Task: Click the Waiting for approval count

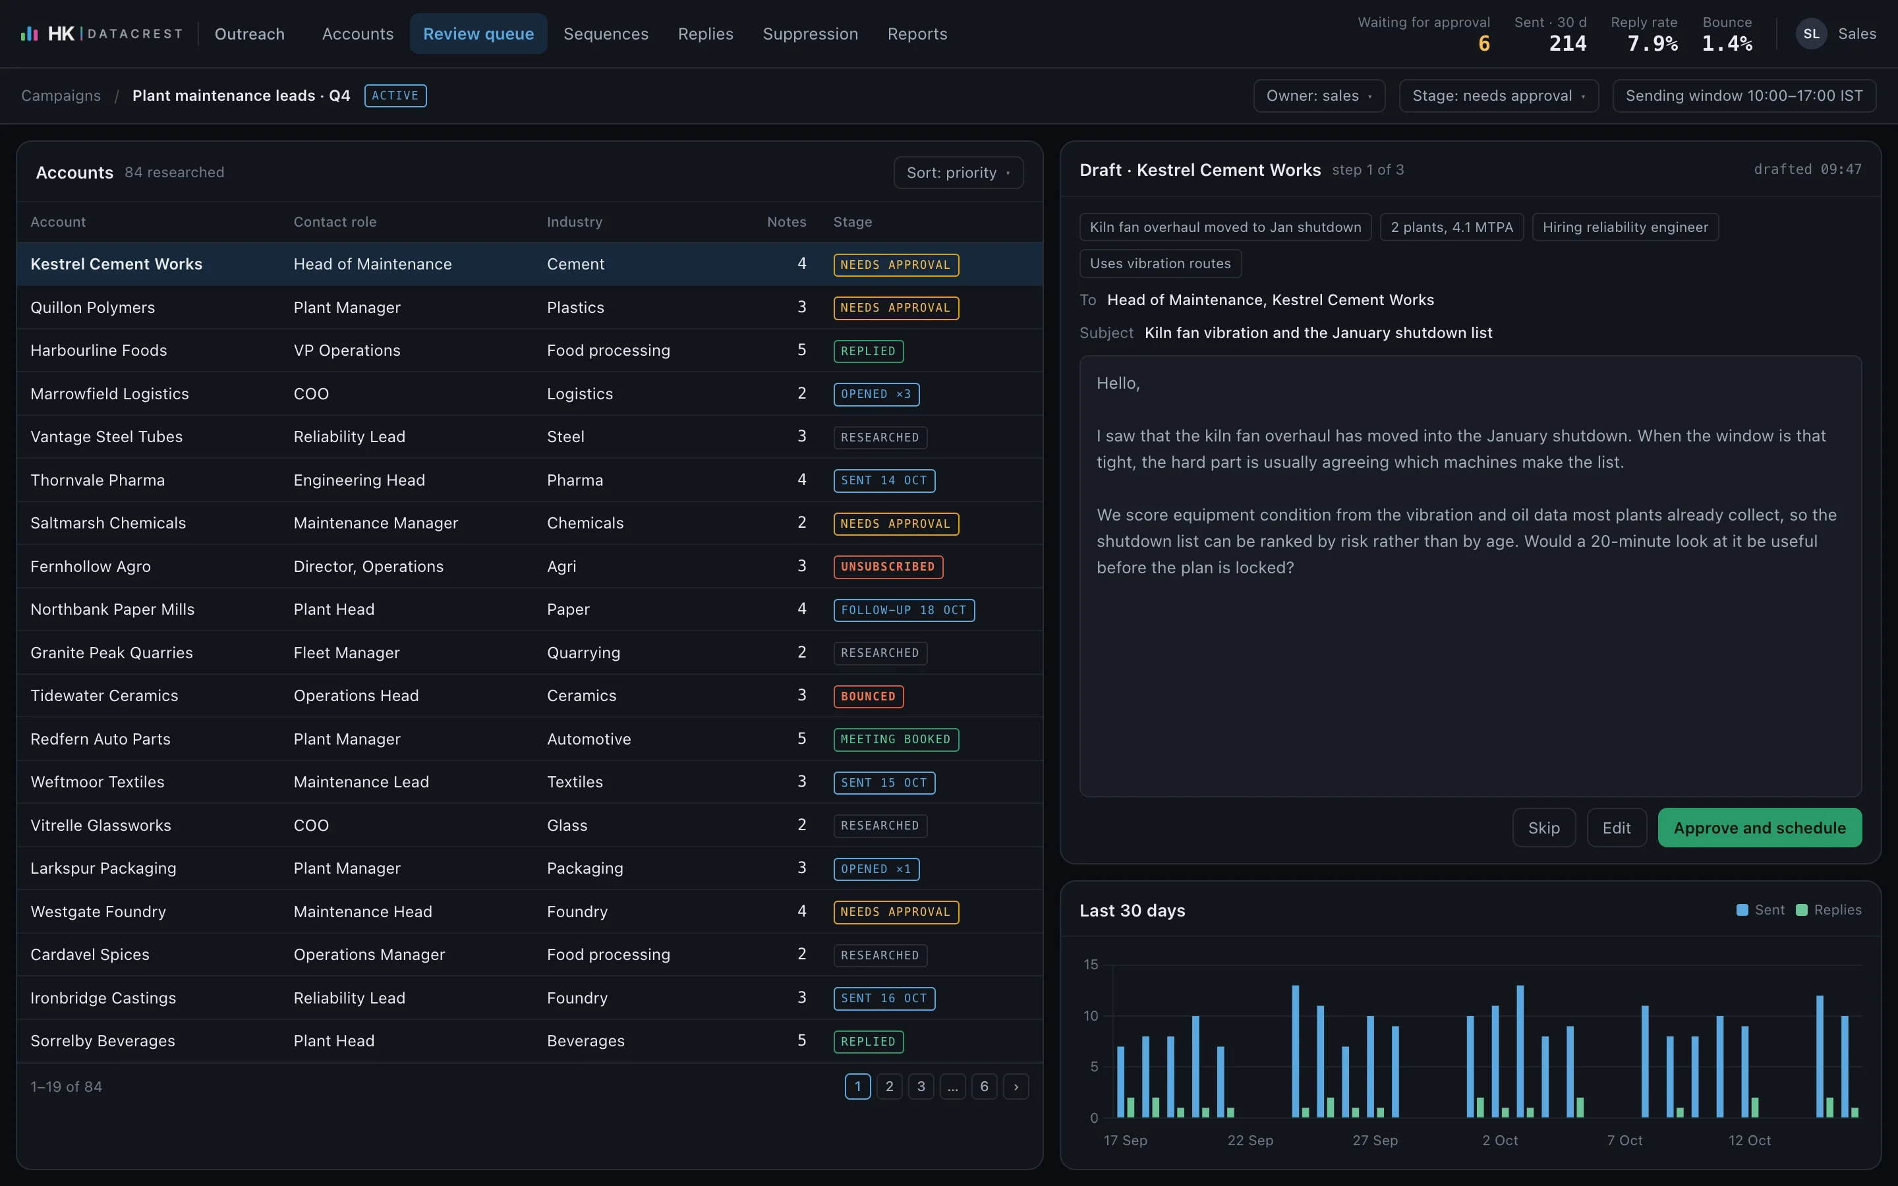Action: 1483,44
